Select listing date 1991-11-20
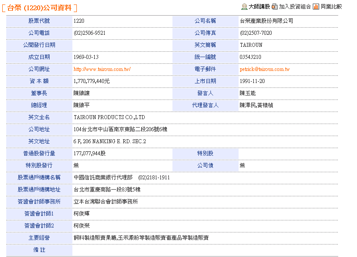The height and width of the screenshot is (257, 357). (252, 81)
